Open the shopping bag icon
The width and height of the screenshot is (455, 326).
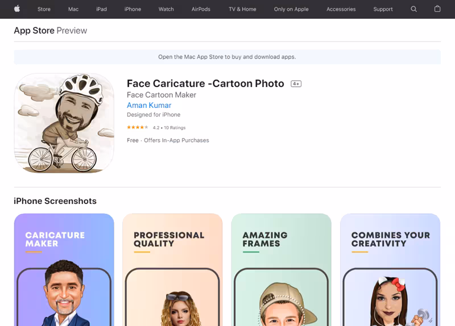tap(437, 9)
